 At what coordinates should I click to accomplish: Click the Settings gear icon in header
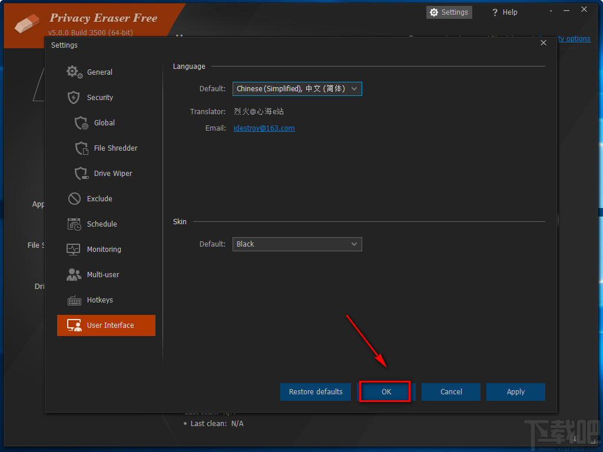point(434,12)
